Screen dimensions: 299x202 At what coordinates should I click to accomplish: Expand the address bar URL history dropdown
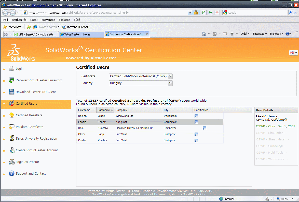click(190, 12)
